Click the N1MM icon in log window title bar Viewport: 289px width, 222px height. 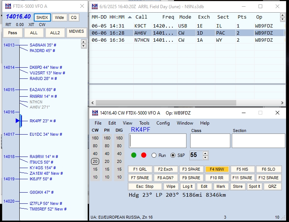point(95,6)
